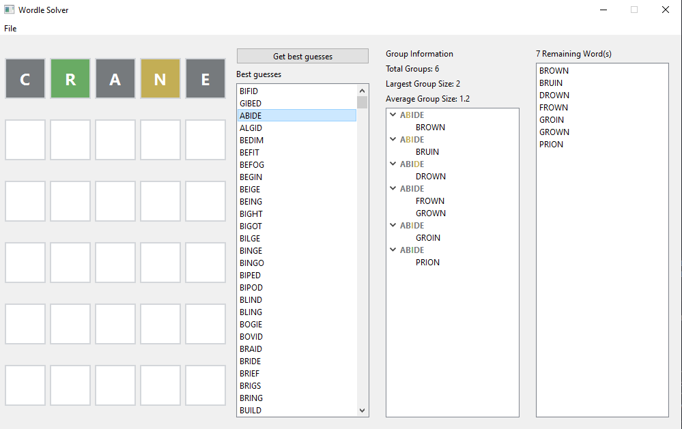Click the gray C letter tile
Image resolution: width=682 pixels, height=429 pixels.
coord(25,78)
